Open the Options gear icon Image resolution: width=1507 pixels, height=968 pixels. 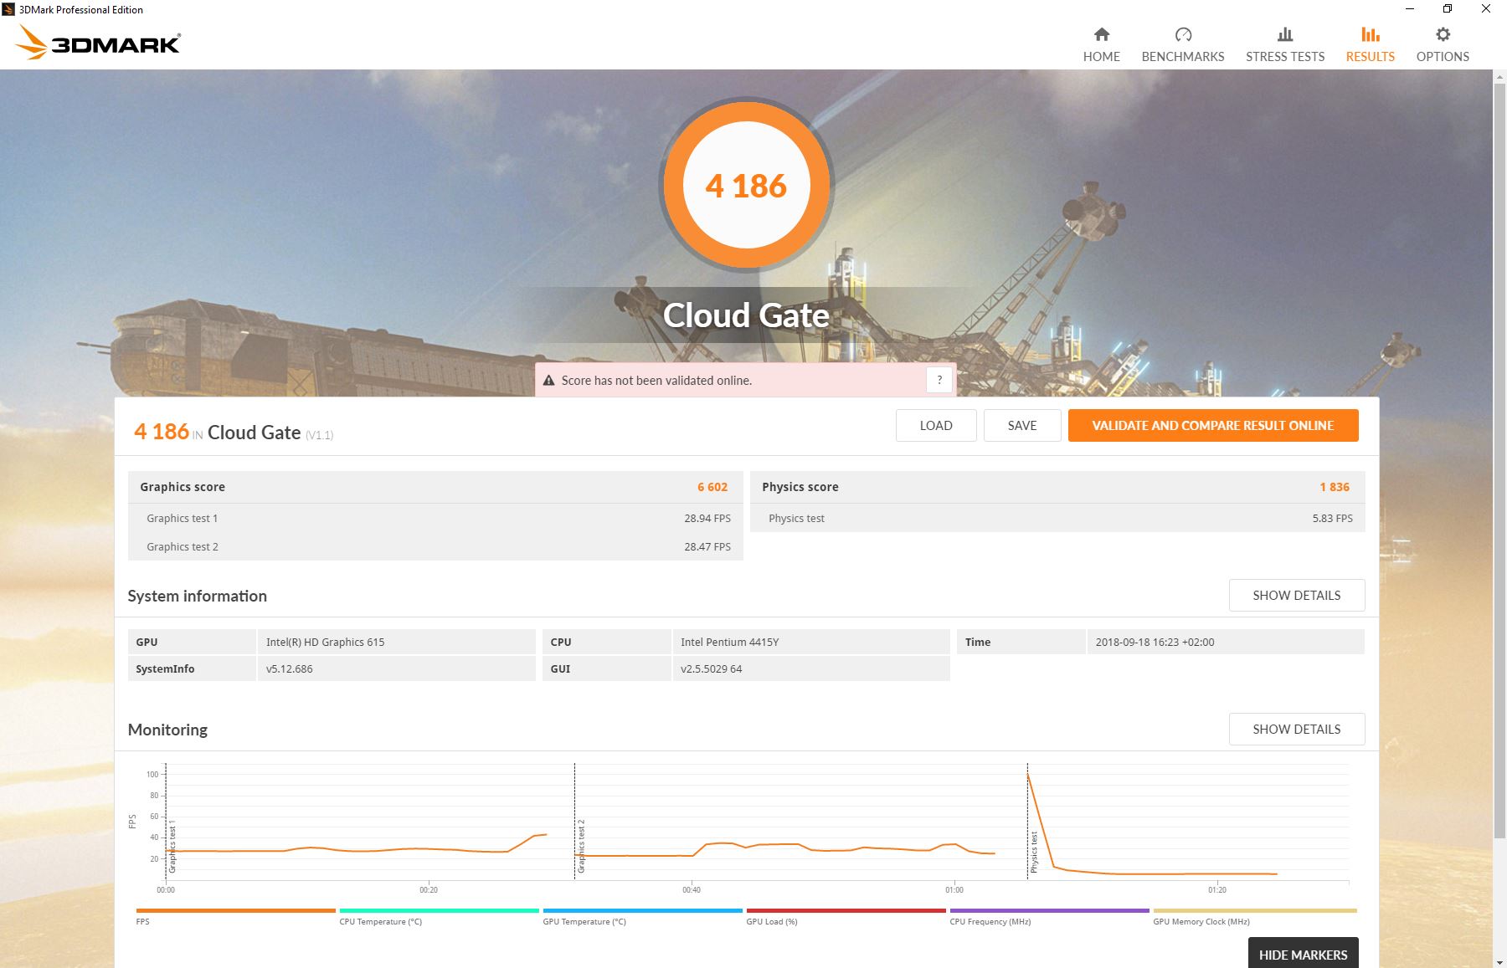[x=1443, y=34]
